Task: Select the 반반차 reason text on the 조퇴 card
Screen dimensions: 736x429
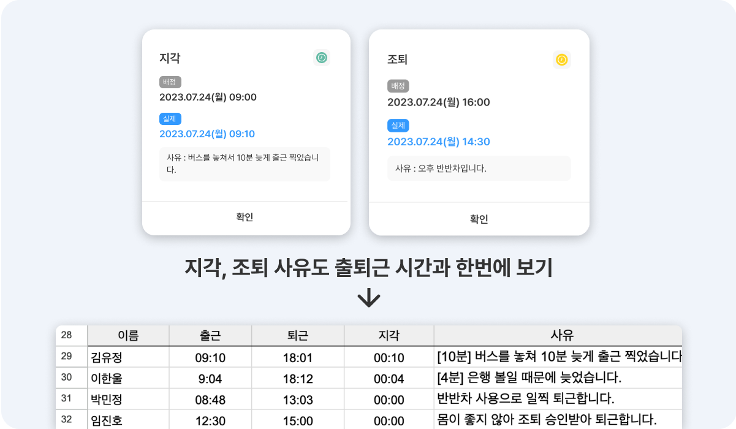Action: [x=479, y=169]
